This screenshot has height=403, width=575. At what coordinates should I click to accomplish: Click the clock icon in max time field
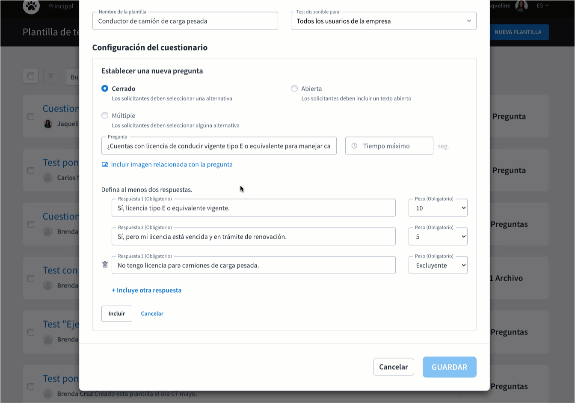tap(354, 146)
